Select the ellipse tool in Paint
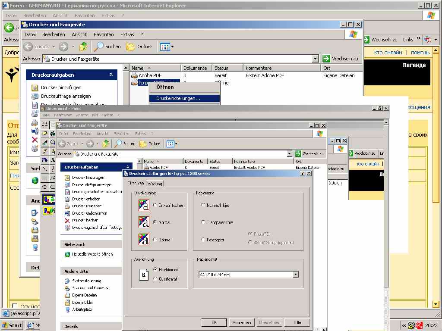This screenshot has height=331, width=442. [45, 186]
